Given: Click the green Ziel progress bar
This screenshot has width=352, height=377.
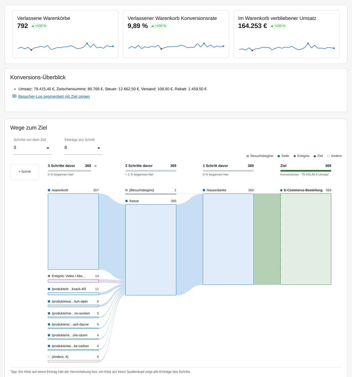Looking at the screenshot, I should [306, 171].
